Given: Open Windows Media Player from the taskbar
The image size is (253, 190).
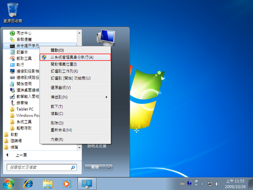Looking at the screenshot, I should (x=67, y=184).
